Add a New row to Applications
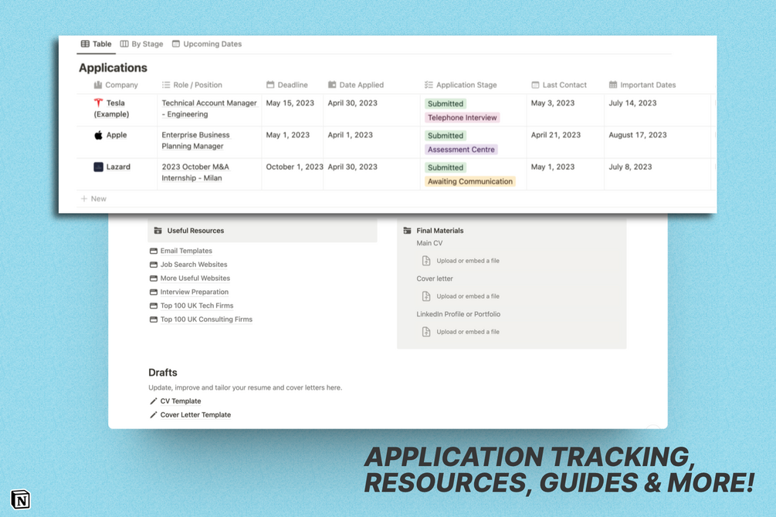The width and height of the screenshot is (776, 517). (x=93, y=199)
